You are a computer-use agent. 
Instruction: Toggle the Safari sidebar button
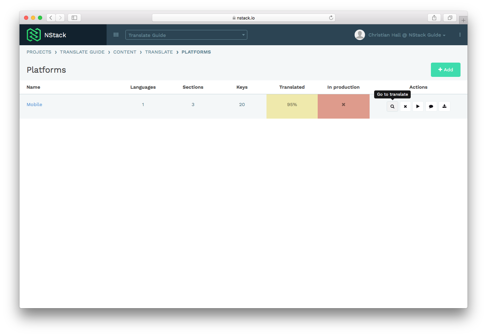(x=74, y=18)
